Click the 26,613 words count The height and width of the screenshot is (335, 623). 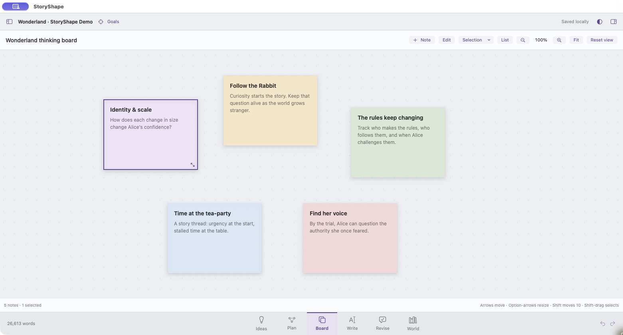click(21, 323)
